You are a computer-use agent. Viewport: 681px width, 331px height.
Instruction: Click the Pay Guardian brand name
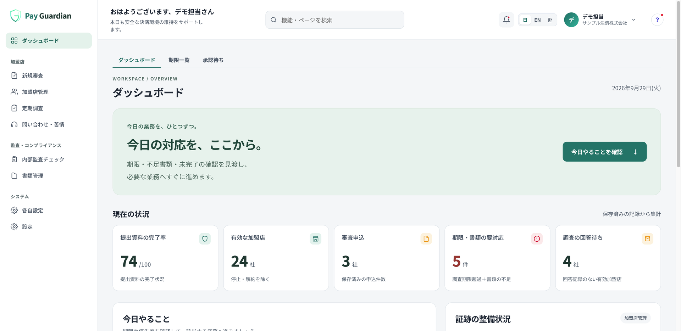coord(48,16)
